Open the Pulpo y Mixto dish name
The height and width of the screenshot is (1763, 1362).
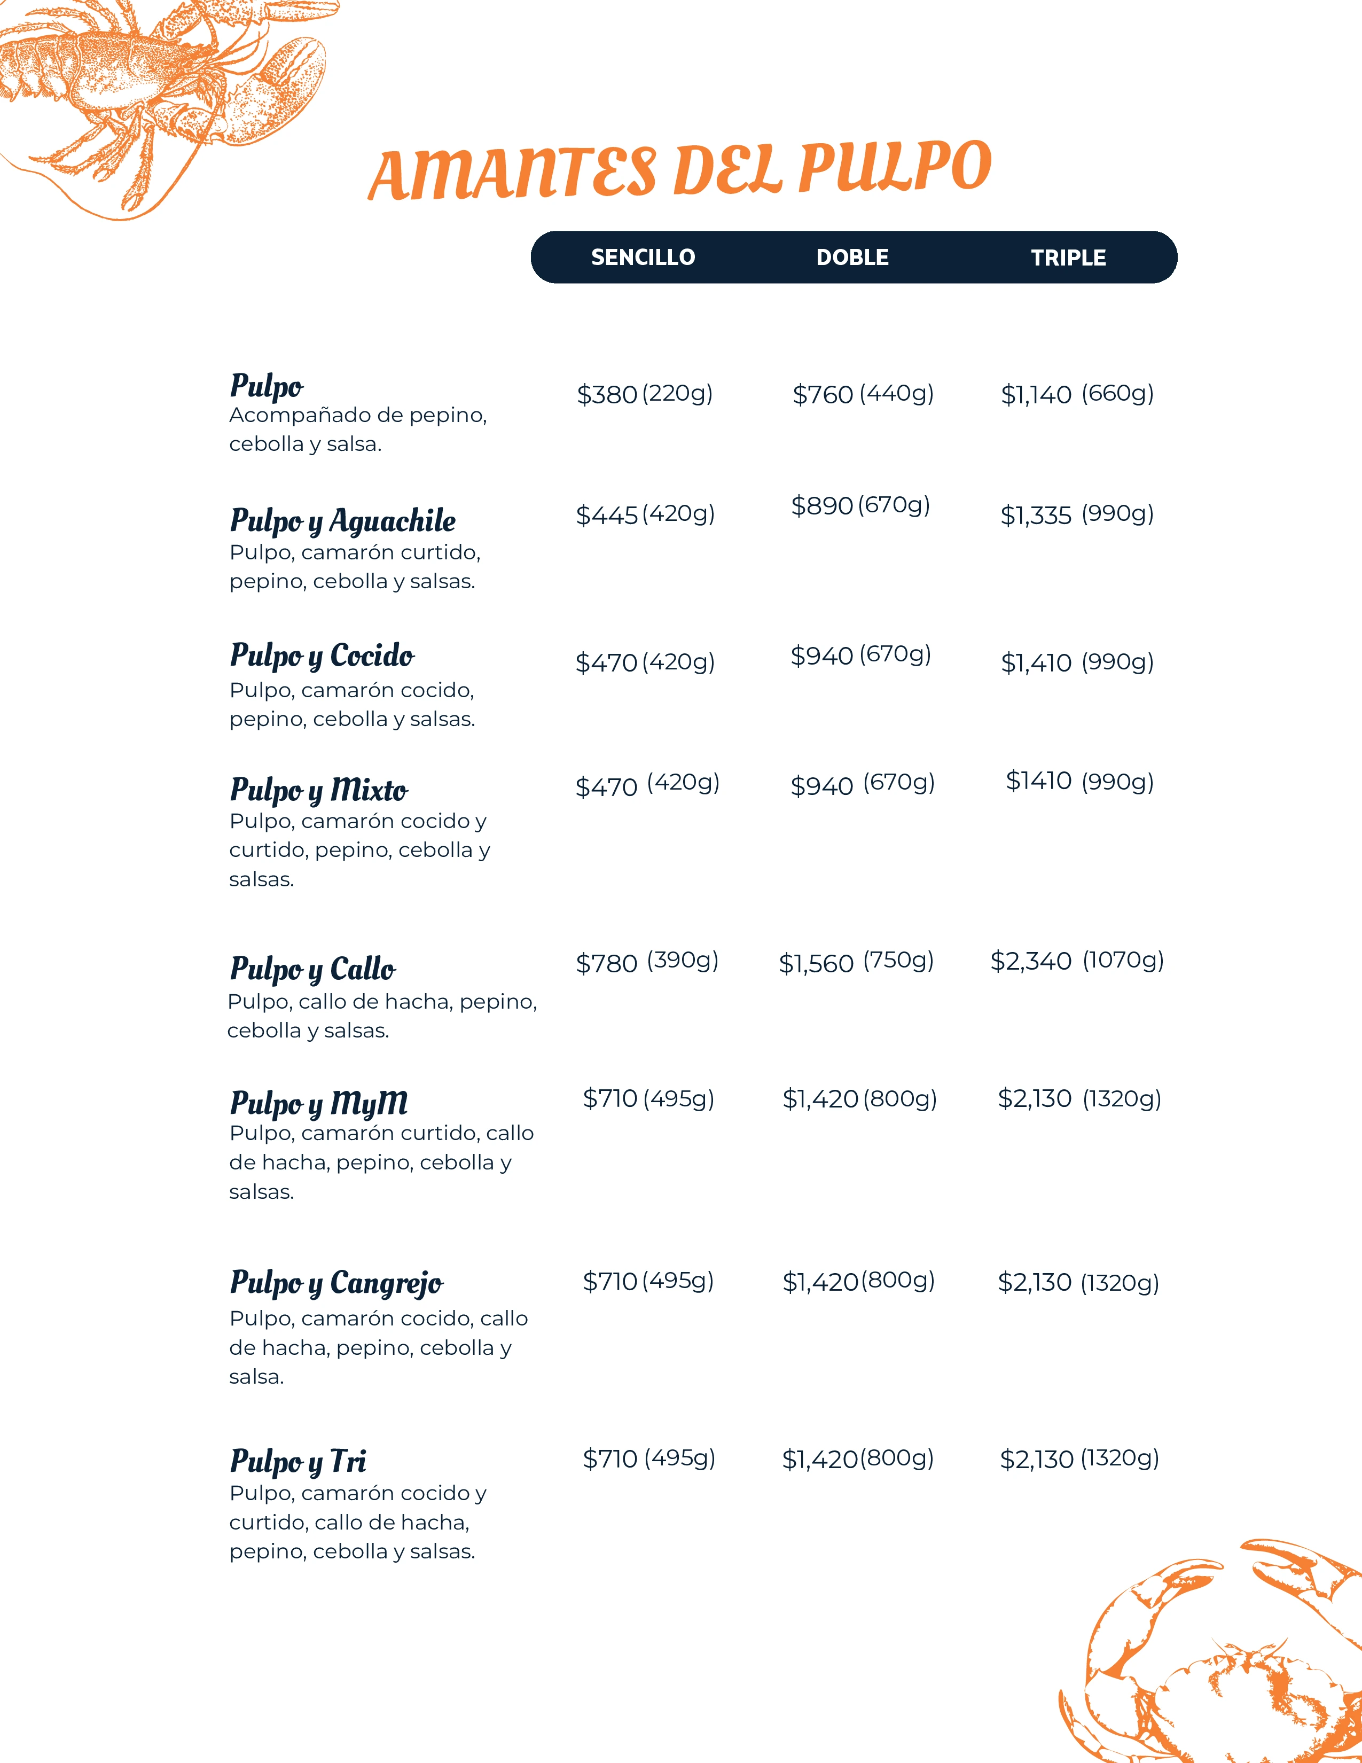click(319, 790)
